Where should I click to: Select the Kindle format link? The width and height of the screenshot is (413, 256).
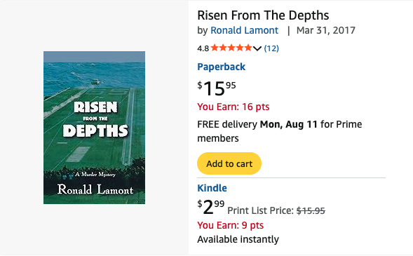pos(212,188)
